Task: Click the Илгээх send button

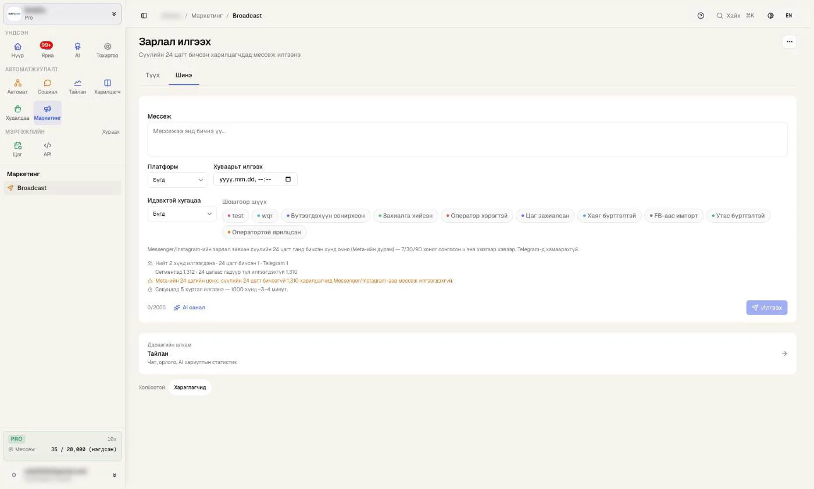Action: (x=766, y=308)
